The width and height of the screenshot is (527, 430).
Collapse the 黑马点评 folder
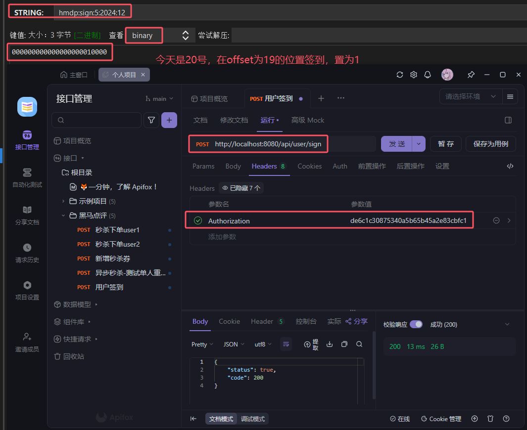point(63,215)
